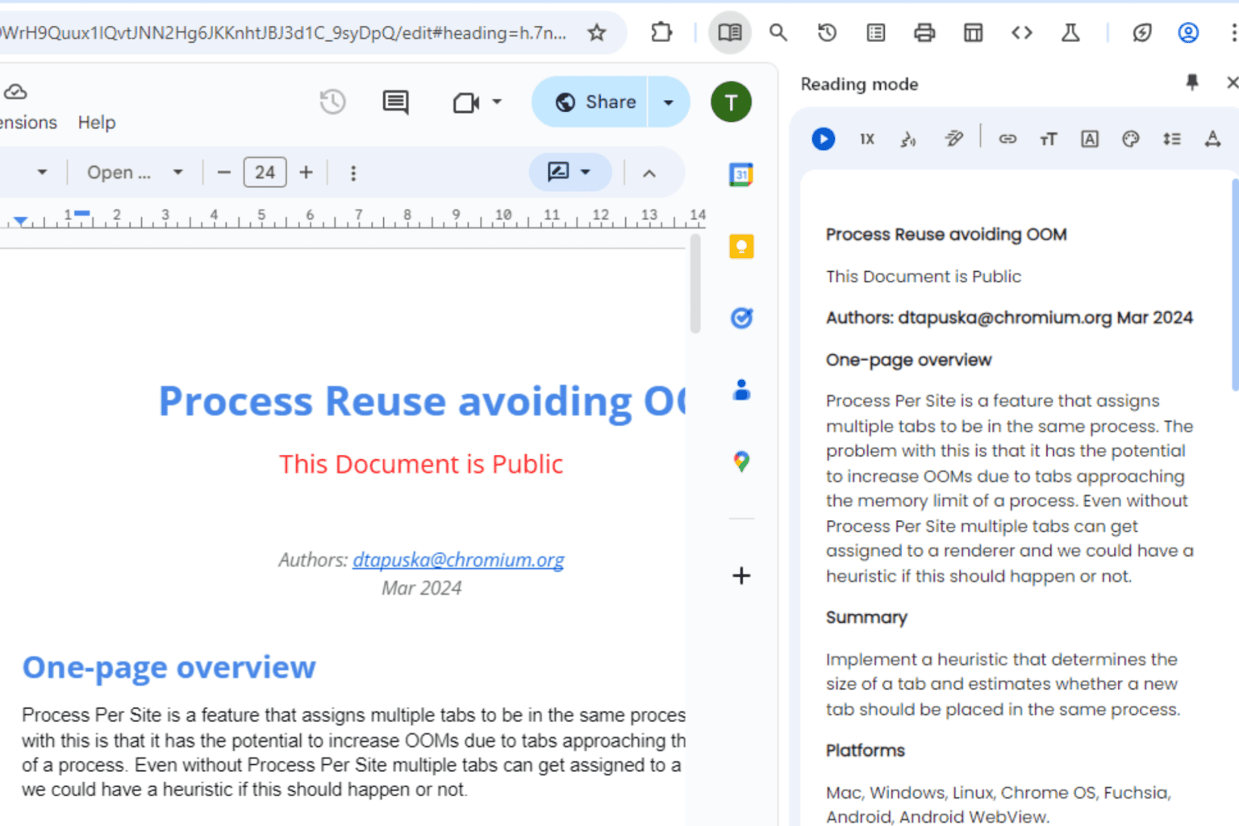Click the code brackets icon in toolbar
This screenshot has width=1239, height=826.
click(1022, 33)
